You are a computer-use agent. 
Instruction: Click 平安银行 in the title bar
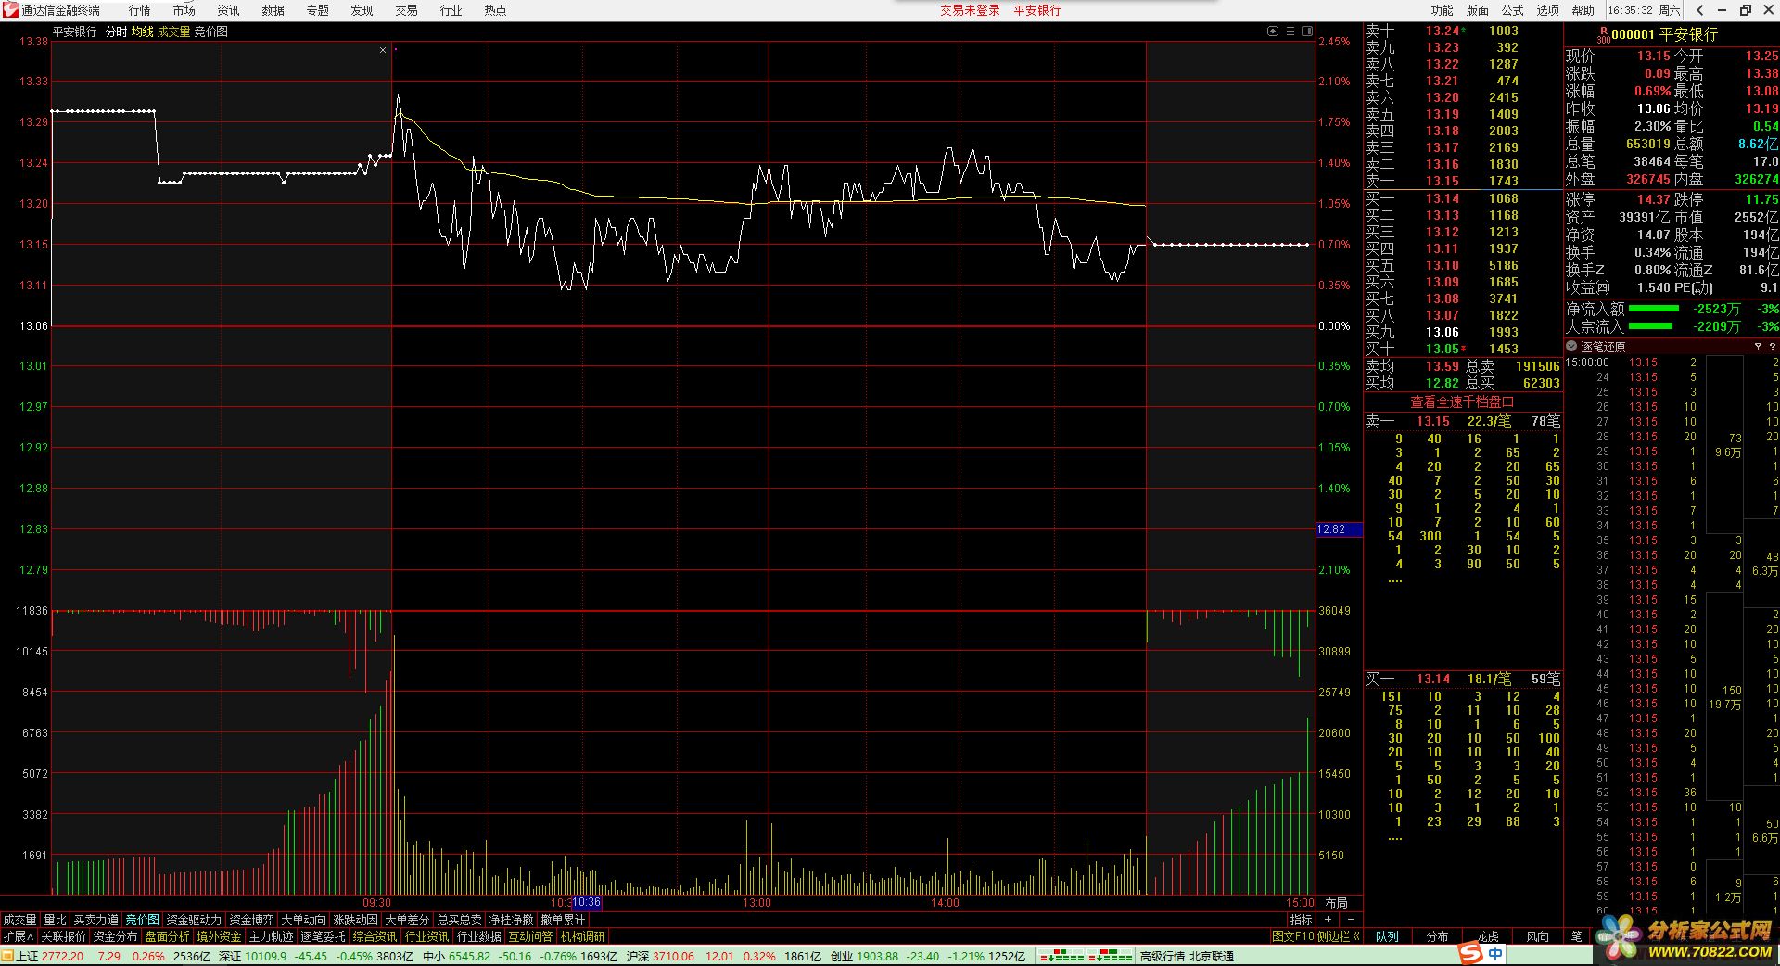point(1036,10)
